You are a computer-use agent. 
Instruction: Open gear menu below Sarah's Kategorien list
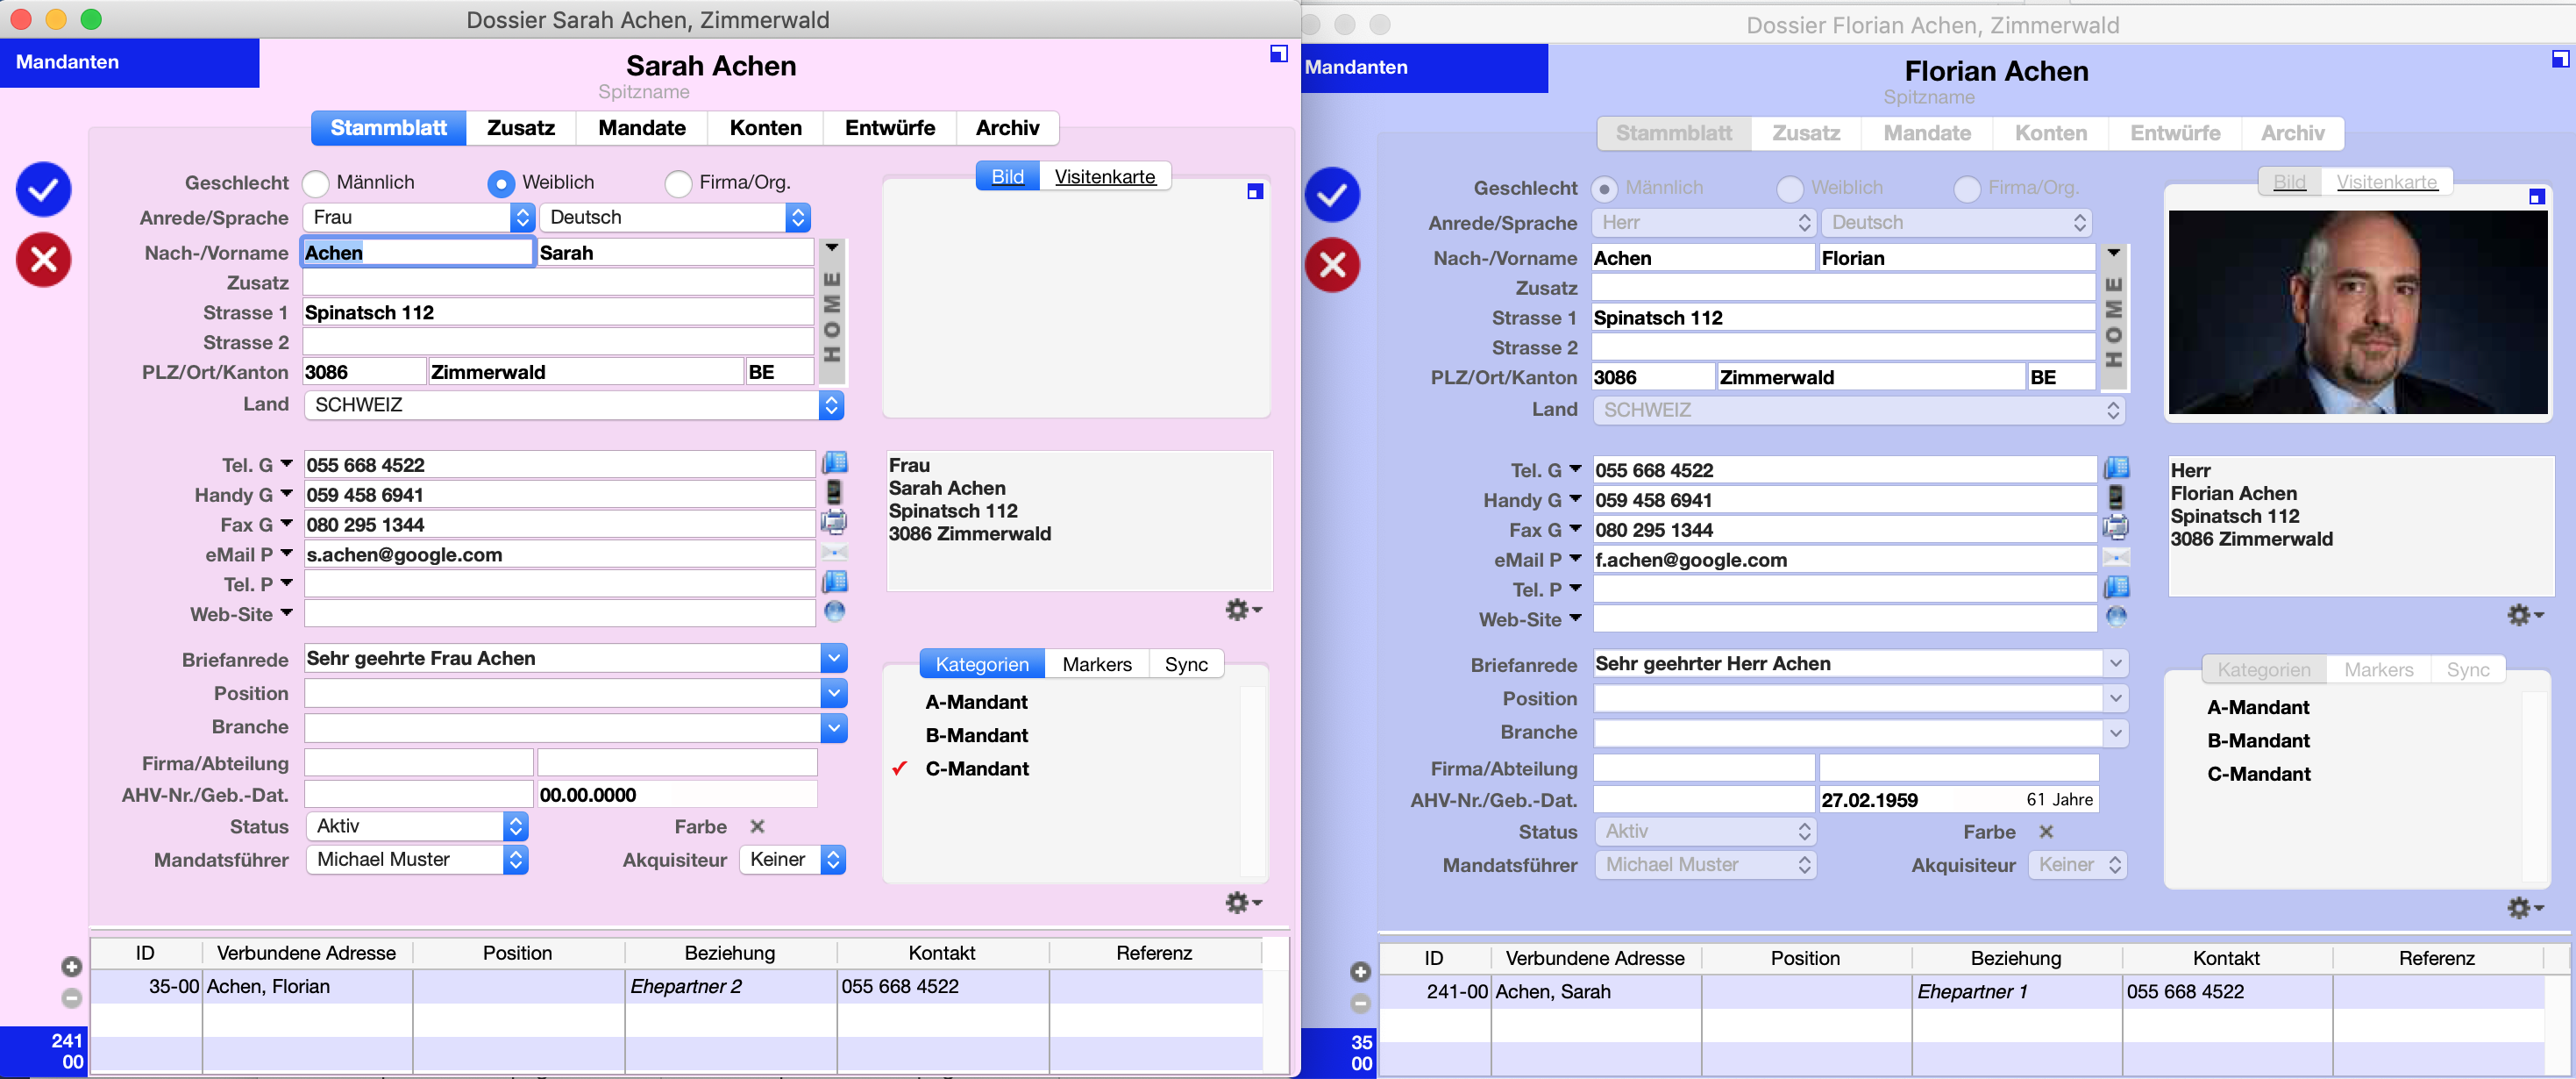click(x=1243, y=903)
